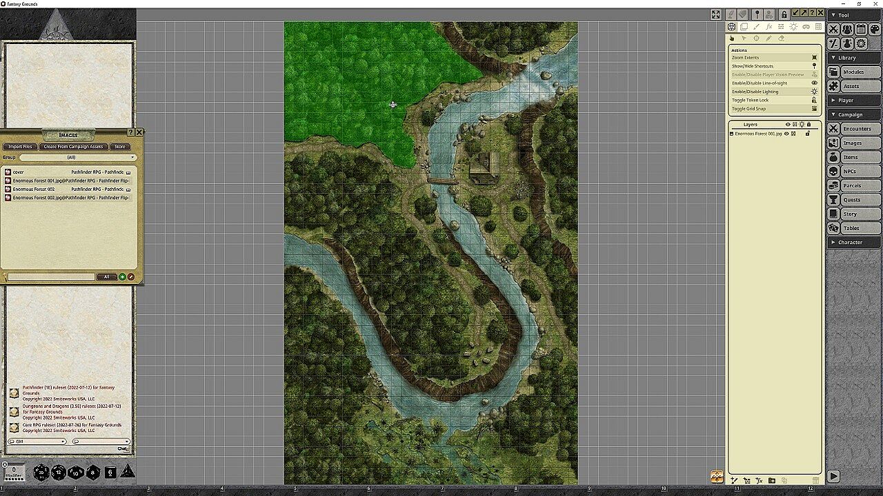Image resolution: width=883 pixels, height=496 pixels.
Task: Click the Store button in Images window
Action: [x=120, y=147]
